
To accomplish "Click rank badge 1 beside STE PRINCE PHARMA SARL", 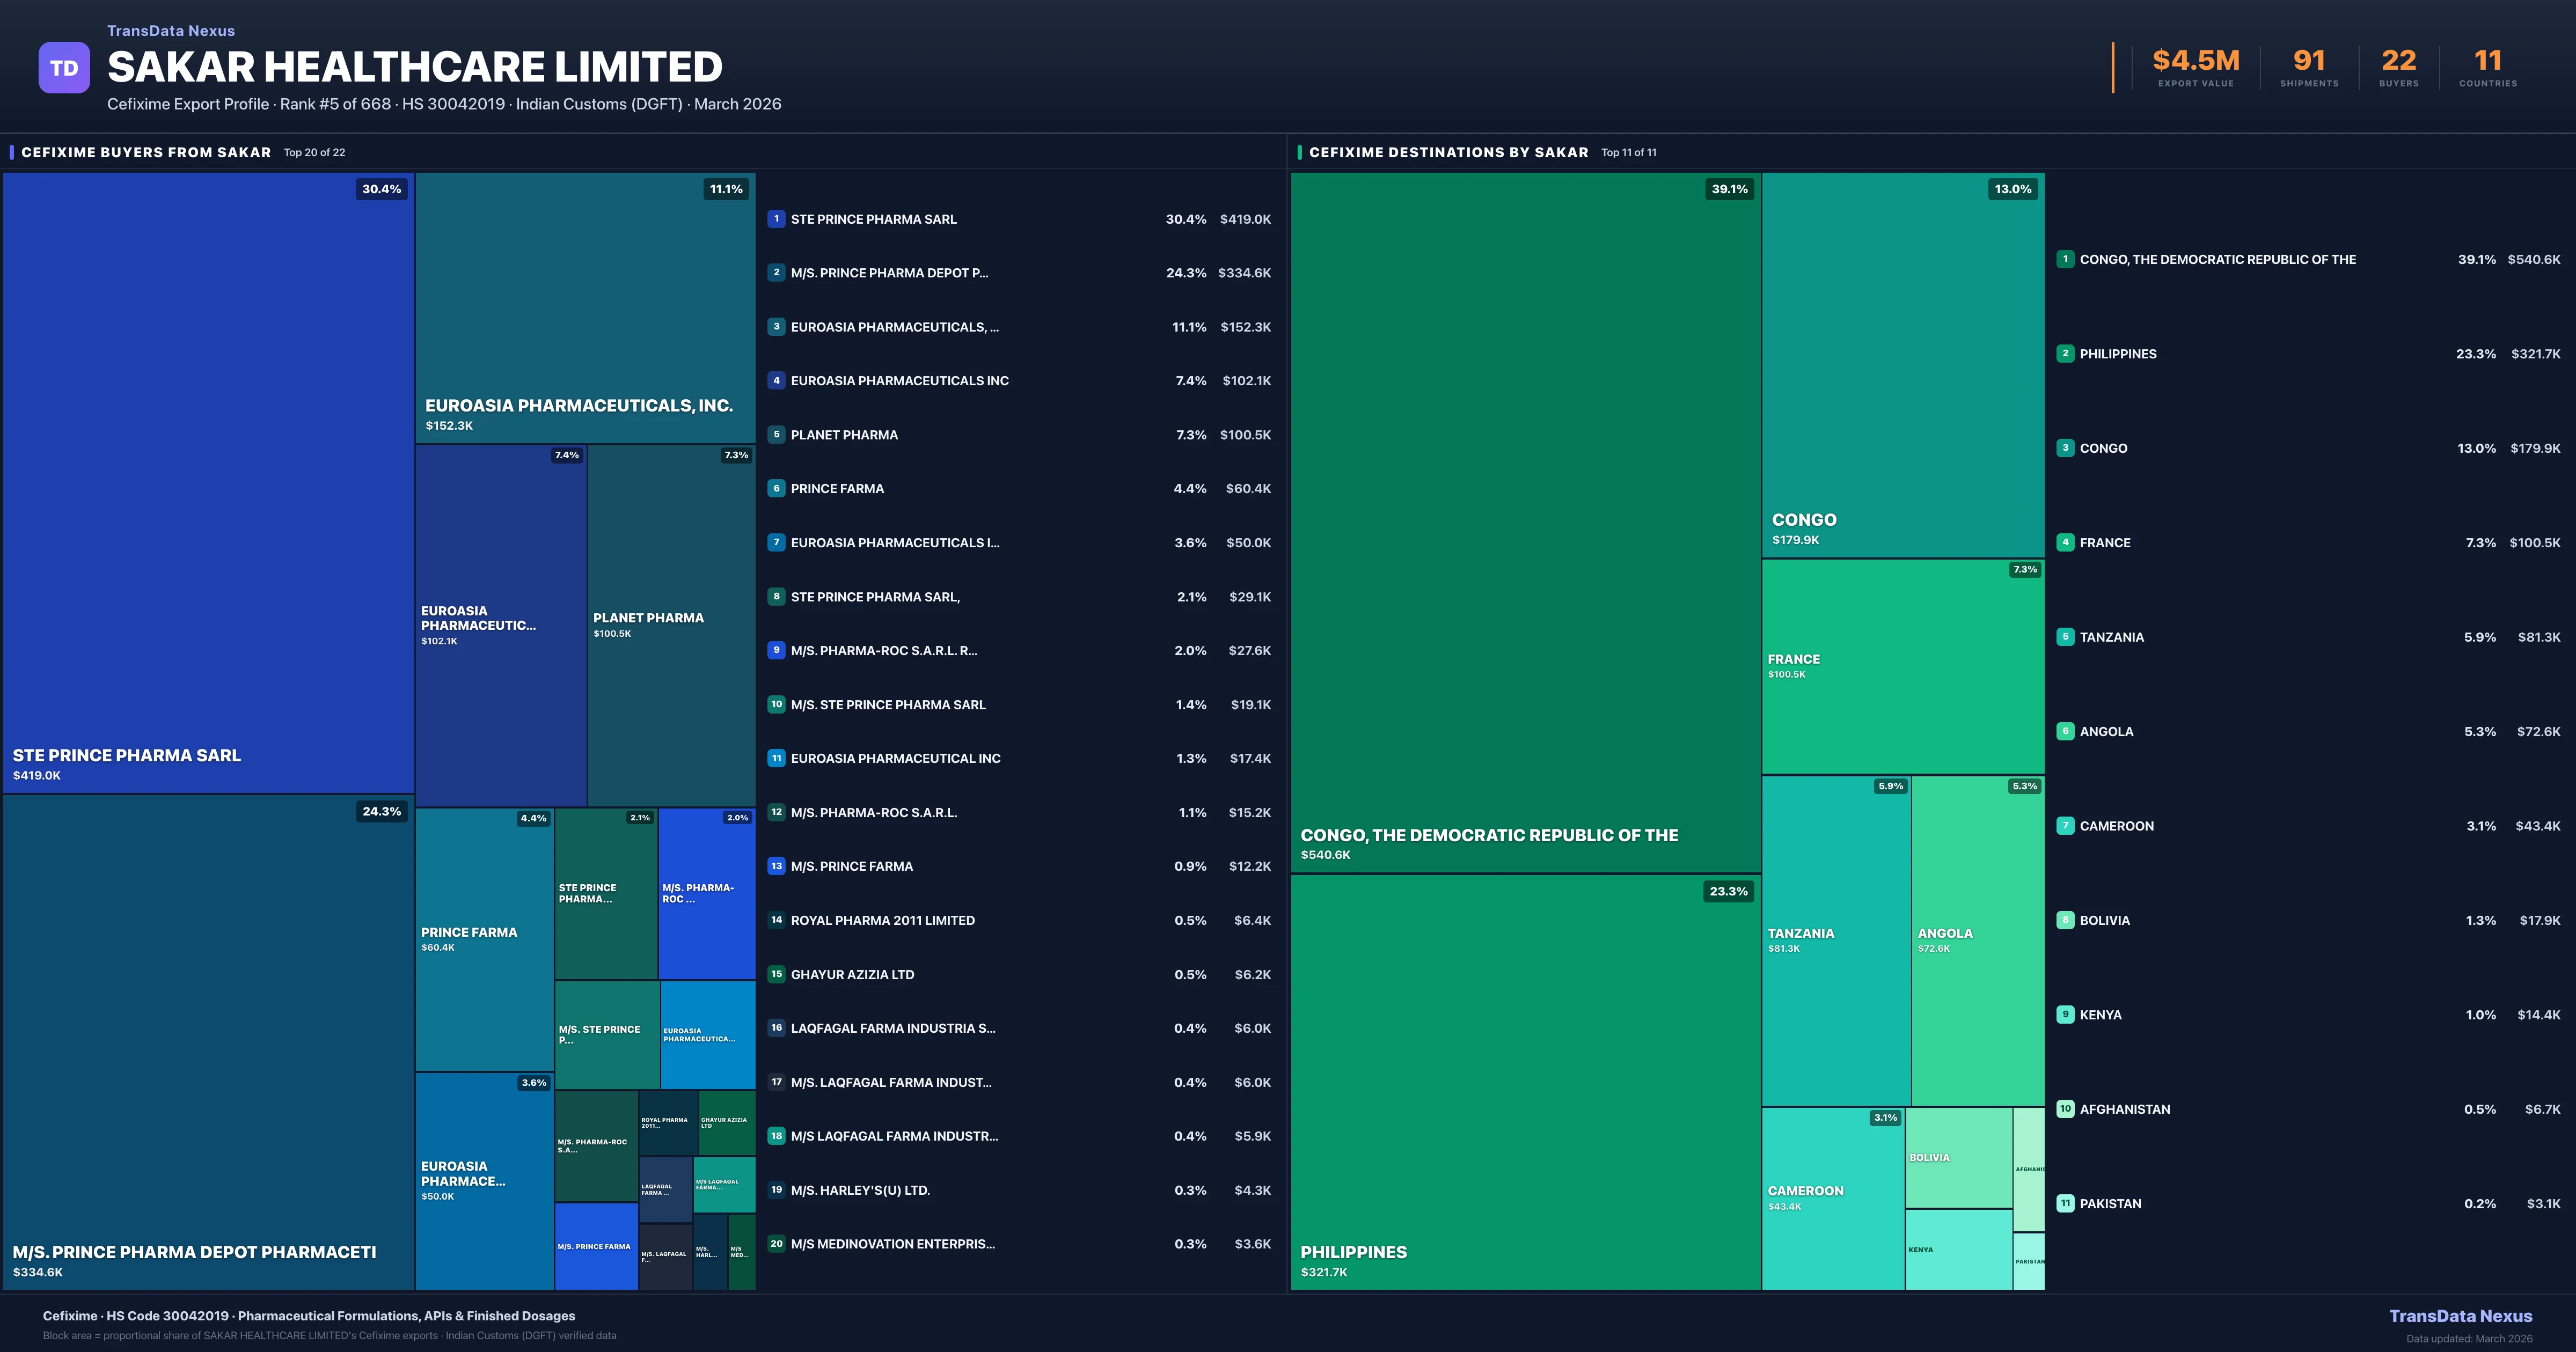I will point(776,219).
